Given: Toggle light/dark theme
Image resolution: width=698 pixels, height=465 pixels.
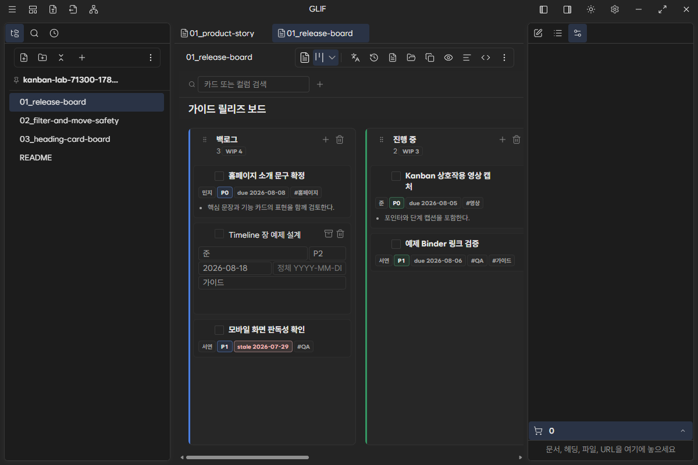Looking at the screenshot, I should [591, 9].
